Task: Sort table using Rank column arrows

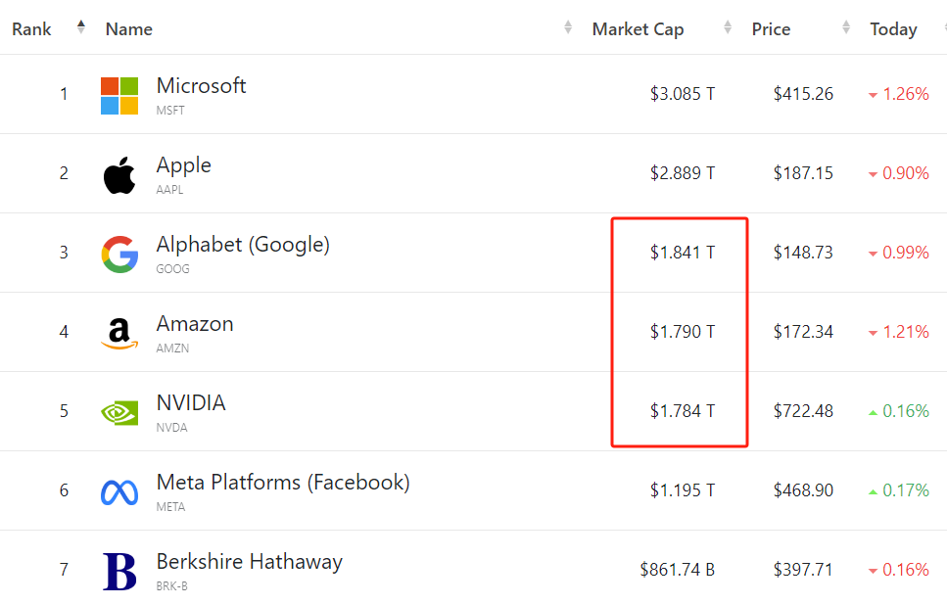Action: 80,28
